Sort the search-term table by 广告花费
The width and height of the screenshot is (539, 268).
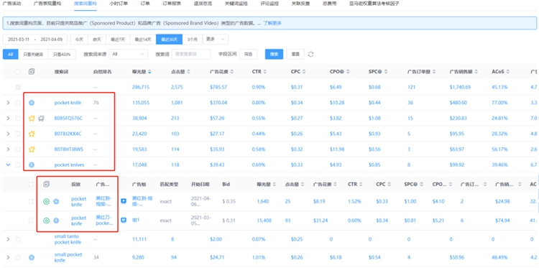click(x=233, y=72)
